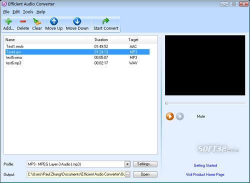Viewport: 250px width, 183px height.
Task: Toggle the Mute checkbox
Action: pos(192,116)
